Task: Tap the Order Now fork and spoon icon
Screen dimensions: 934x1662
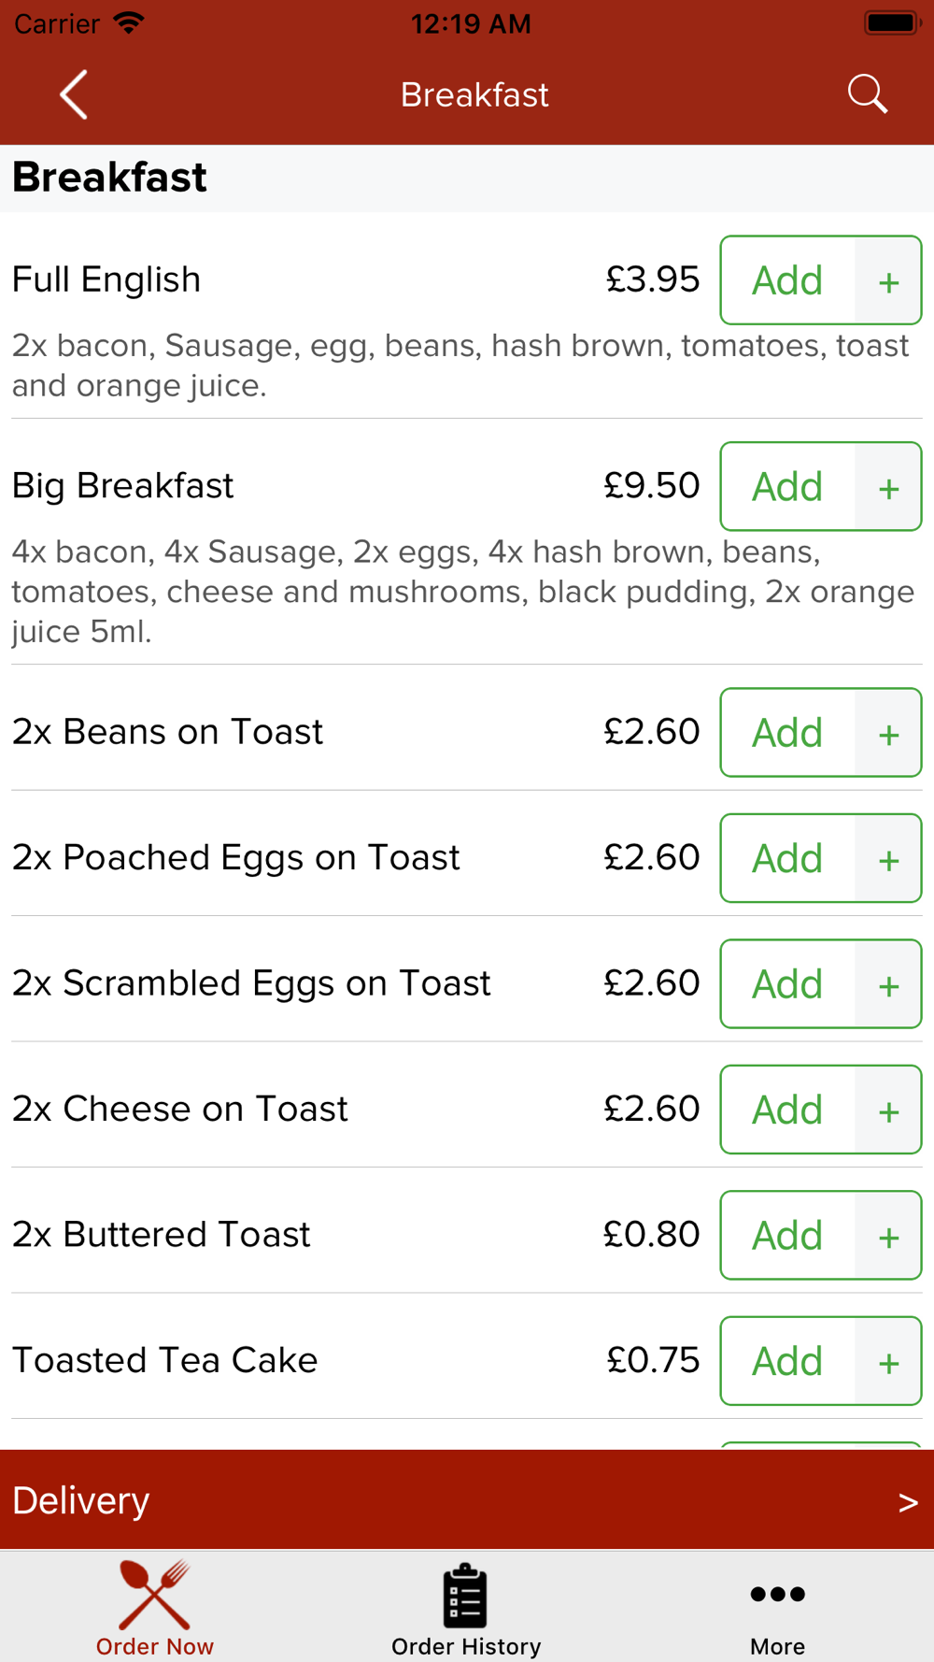Action: (155, 1594)
